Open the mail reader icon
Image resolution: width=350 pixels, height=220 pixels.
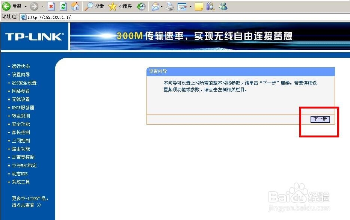point(156,6)
